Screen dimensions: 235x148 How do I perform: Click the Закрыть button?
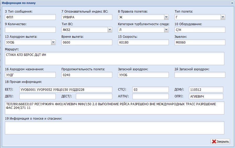pos(220,141)
